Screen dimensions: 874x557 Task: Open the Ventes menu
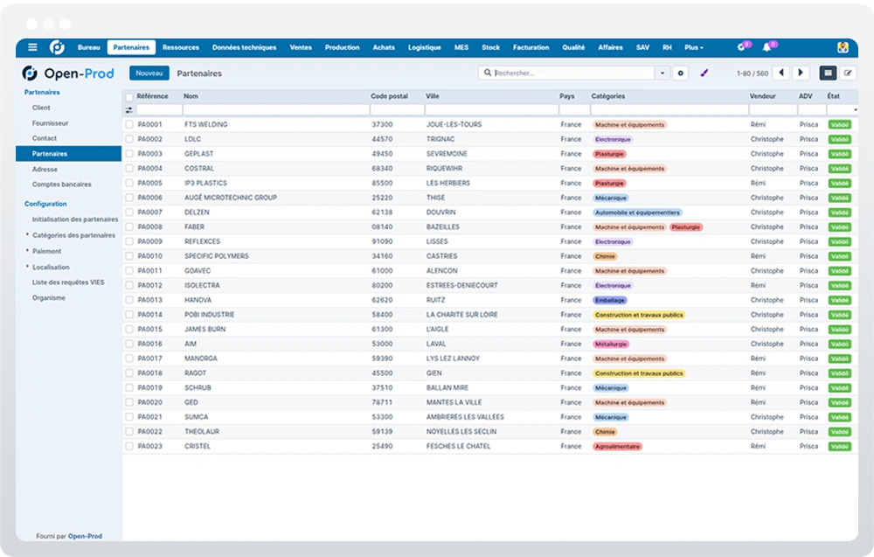tap(301, 47)
